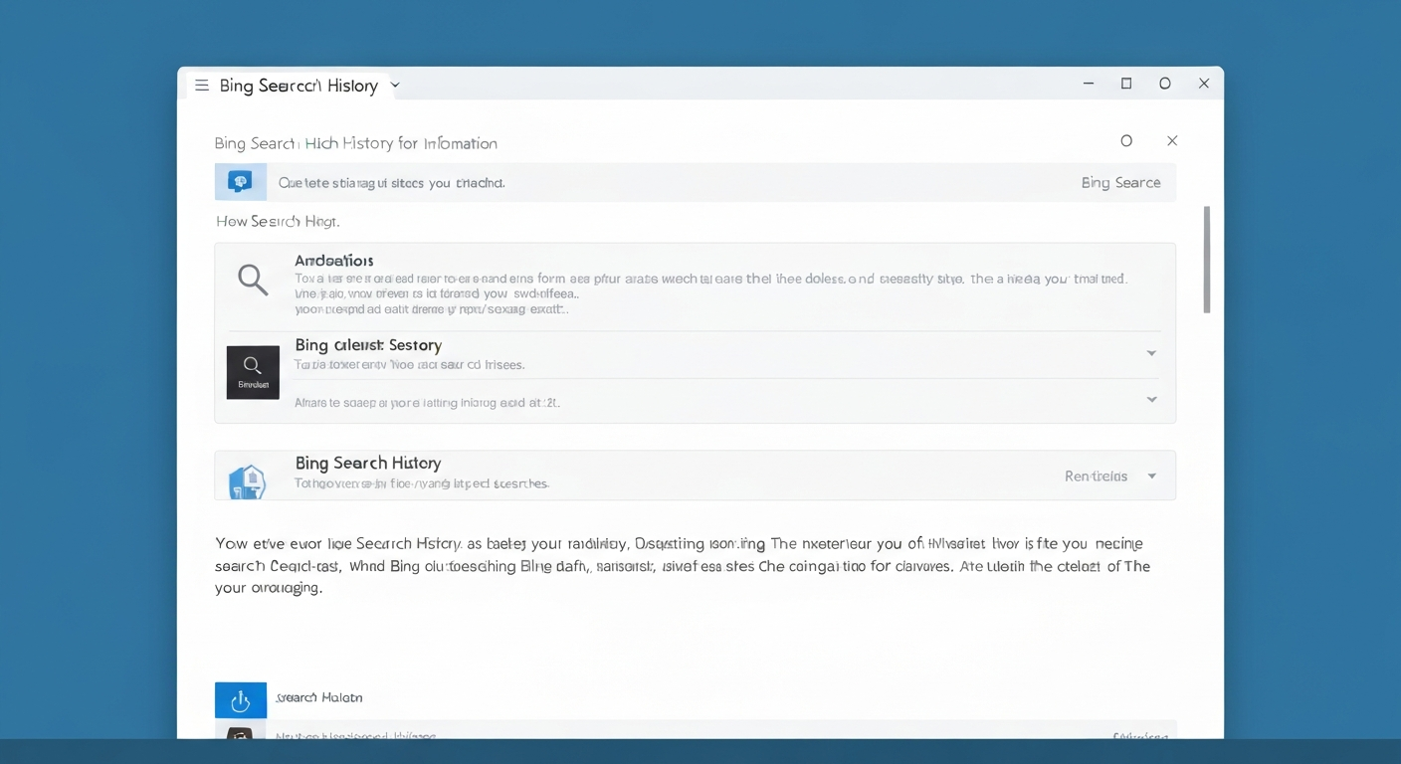Click the blue power icon near the bottom

[x=241, y=700]
